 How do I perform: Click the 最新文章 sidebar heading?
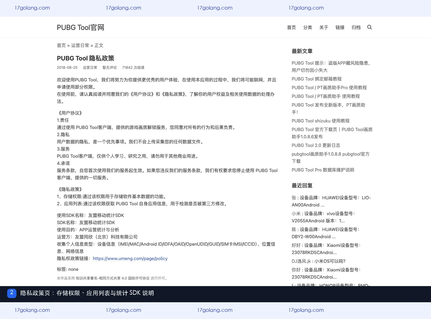pos(302,51)
